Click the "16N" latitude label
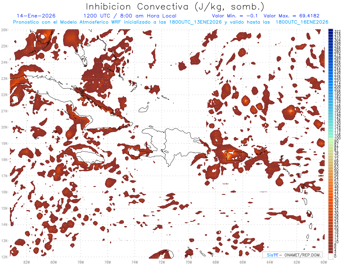Screen dimensions: 344x266 click(x=4, y=192)
